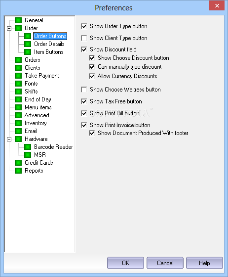Select Barcode Reader settings
The height and width of the screenshot is (277, 228).
53,147
